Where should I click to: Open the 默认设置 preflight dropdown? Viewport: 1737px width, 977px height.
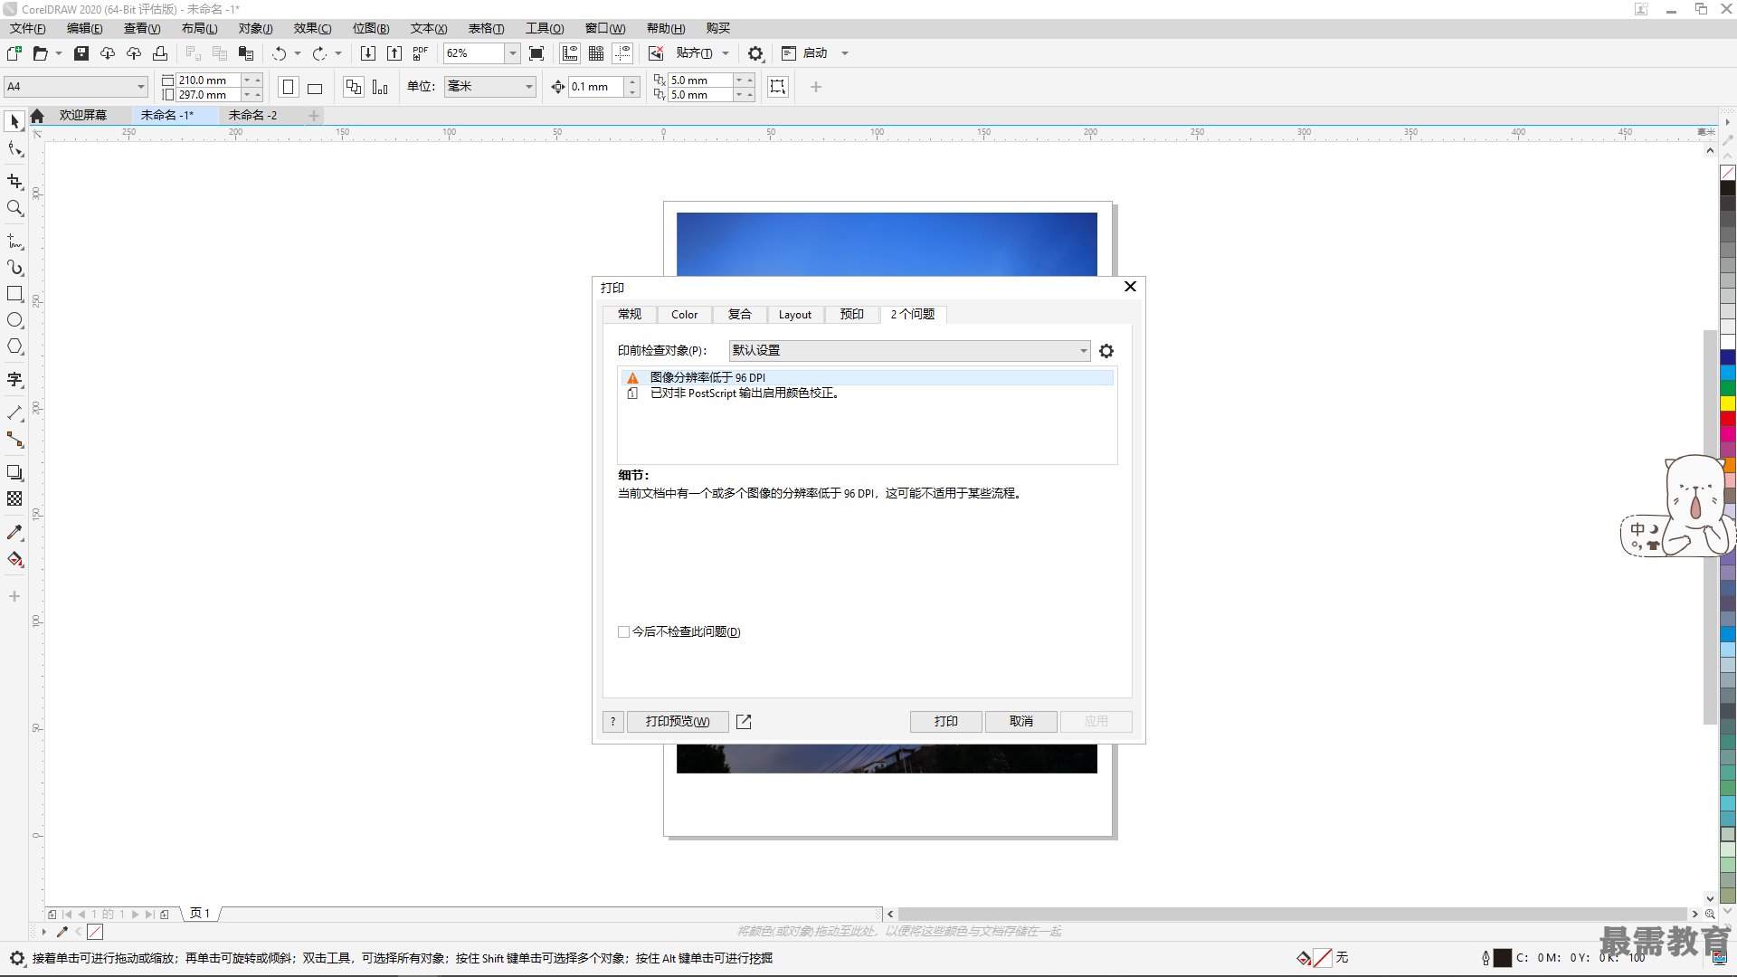tap(909, 350)
